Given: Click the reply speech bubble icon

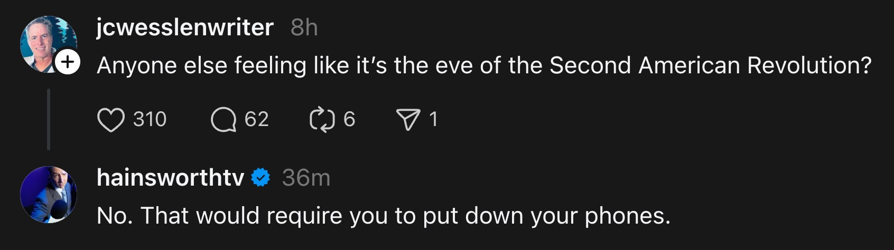Looking at the screenshot, I should click(x=223, y=120).
